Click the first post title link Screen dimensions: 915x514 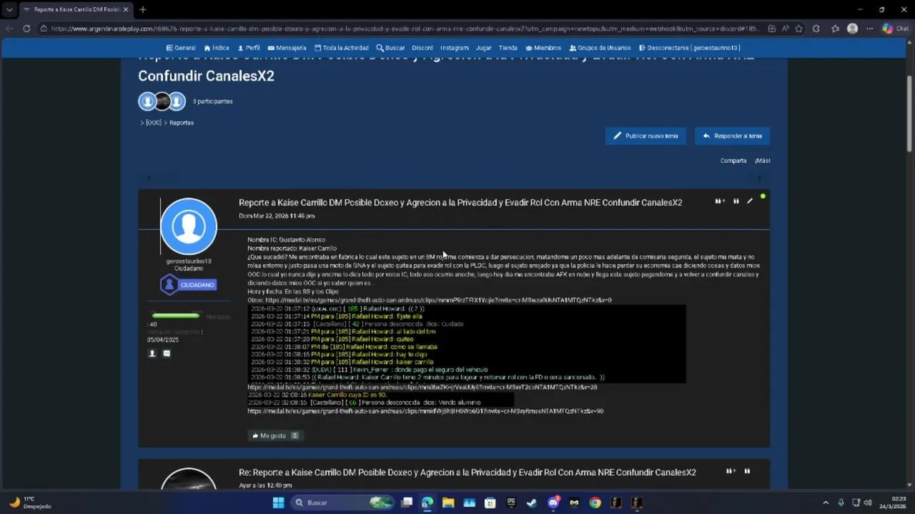click(x=460, y=203)
